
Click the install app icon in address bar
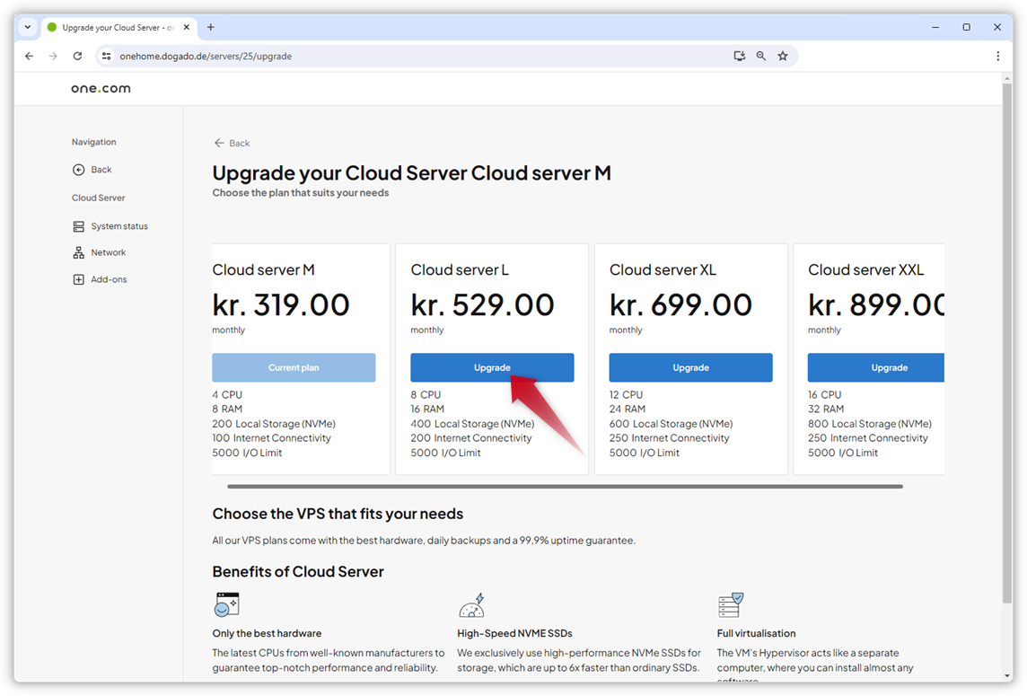point(739,56)
